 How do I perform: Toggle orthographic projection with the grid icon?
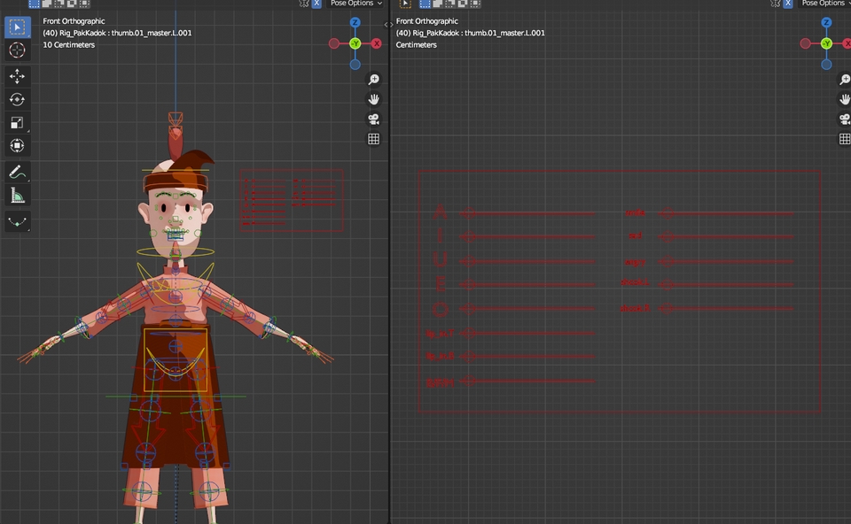tap(373, 138)
